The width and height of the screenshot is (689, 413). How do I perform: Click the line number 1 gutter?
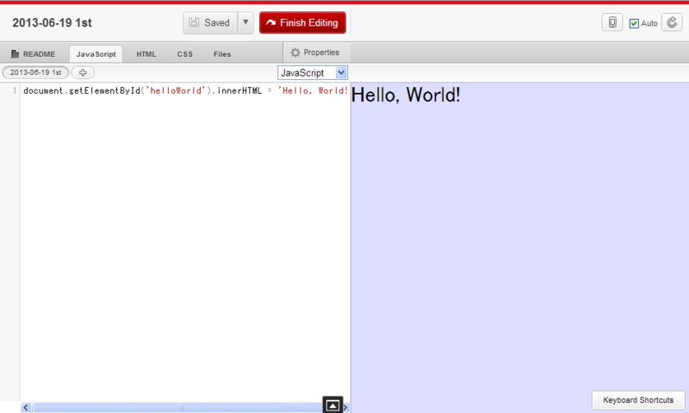[x=15, y=91]
